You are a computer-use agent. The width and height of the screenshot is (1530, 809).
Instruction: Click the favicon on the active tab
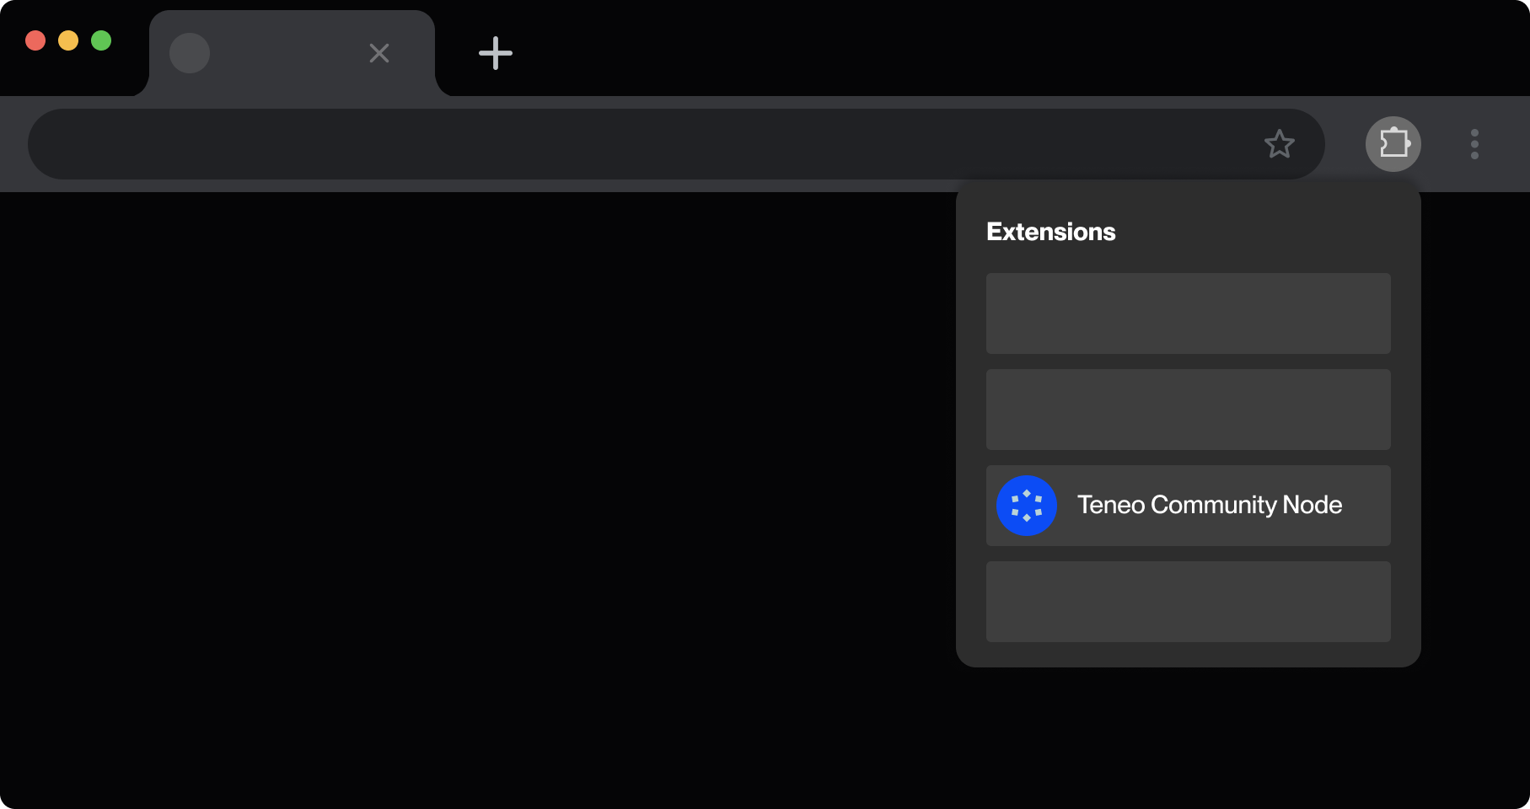[x=190, y=52]
